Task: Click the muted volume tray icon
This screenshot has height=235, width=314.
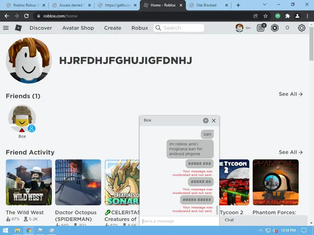Action: tap(275, 230)
